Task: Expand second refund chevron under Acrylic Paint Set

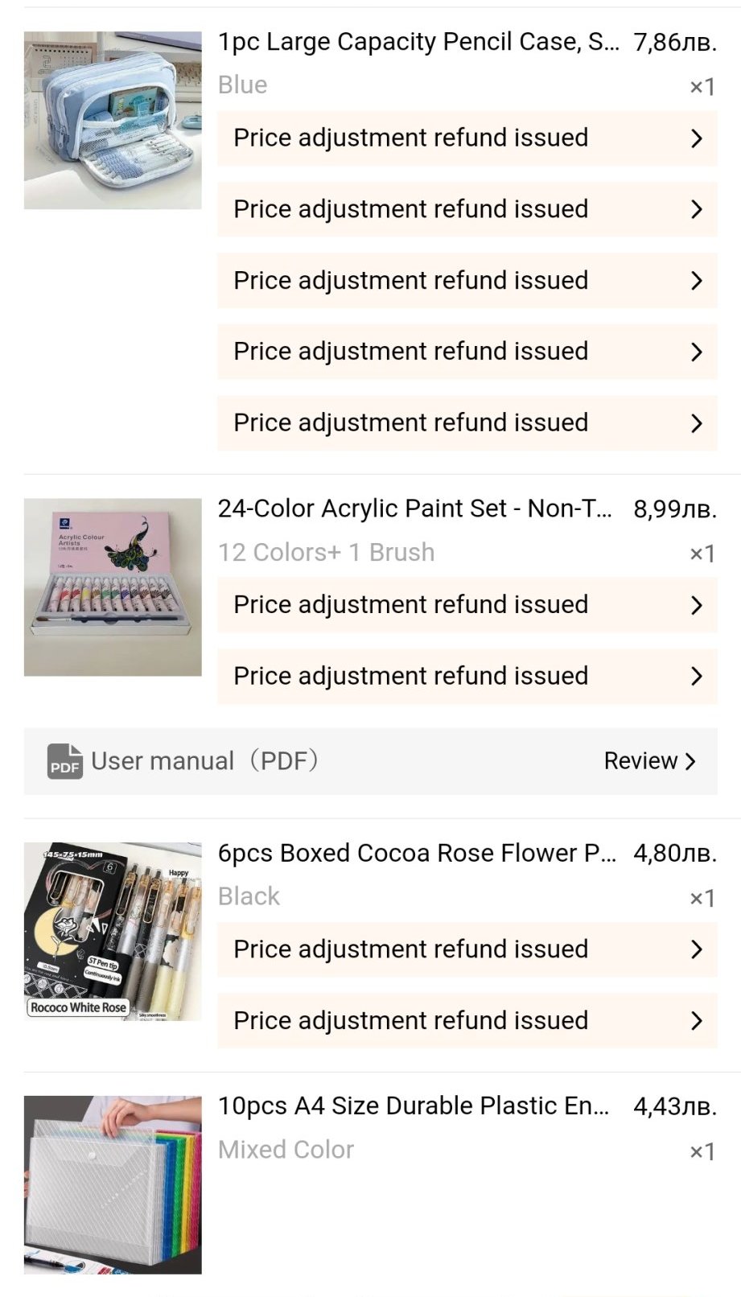Action: 697,677
